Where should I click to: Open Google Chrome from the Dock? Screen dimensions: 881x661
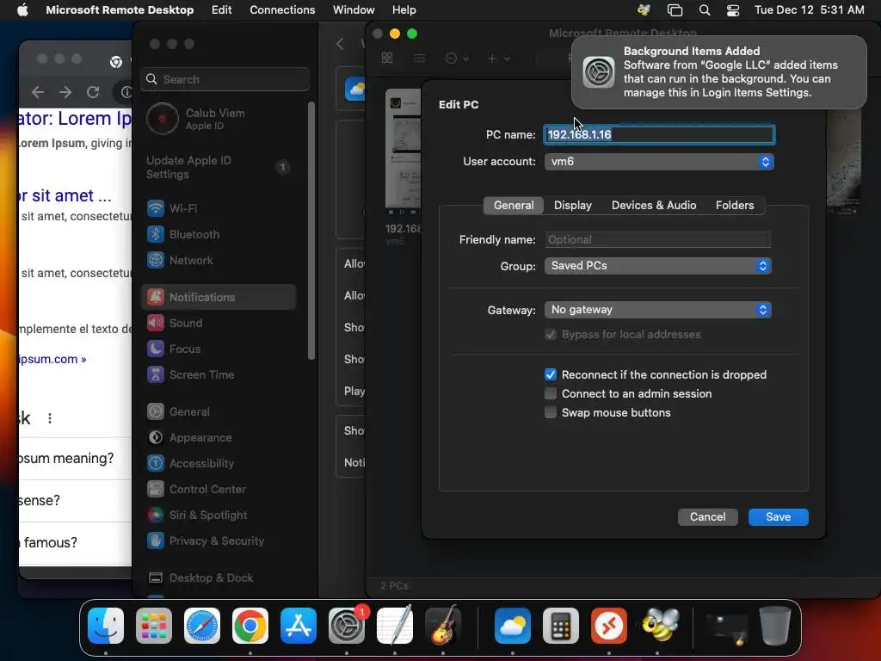click(x=250, y=626)
